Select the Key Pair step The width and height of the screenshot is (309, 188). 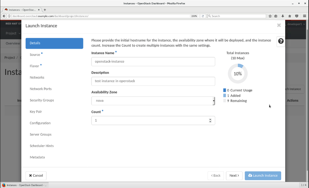point(36,112)
